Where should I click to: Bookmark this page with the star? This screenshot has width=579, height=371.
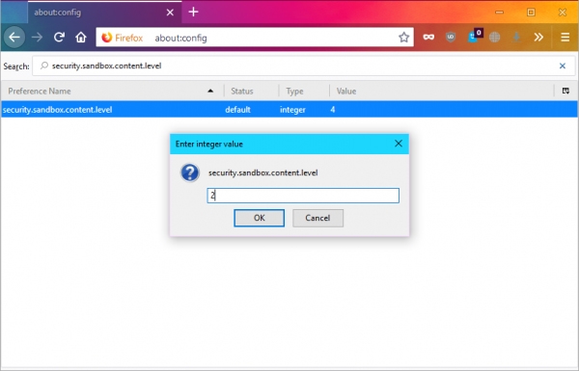403,38
